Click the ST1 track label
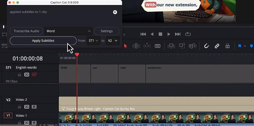 8,68
